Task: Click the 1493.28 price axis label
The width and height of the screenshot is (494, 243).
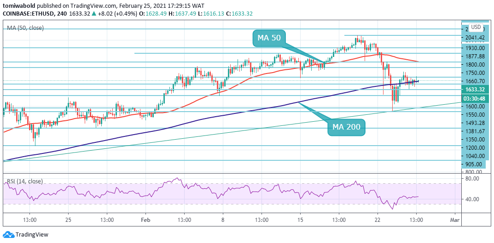Action: point(475,123)
